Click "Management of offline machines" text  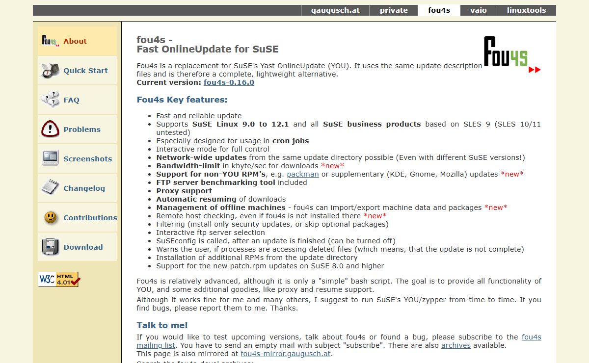point(221,207)
